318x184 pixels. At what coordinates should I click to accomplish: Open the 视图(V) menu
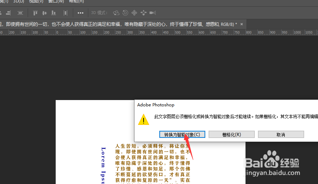coord(36,1)
